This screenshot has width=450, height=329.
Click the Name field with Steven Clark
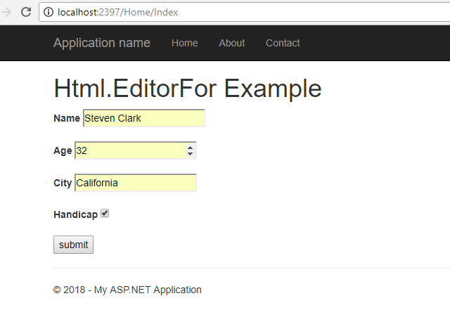tap(143, 118)
